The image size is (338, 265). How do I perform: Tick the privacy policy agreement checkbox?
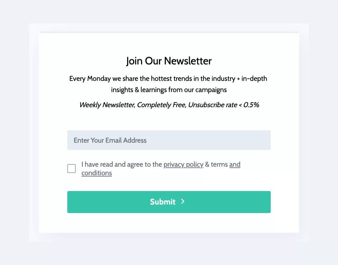pos(71,169)
